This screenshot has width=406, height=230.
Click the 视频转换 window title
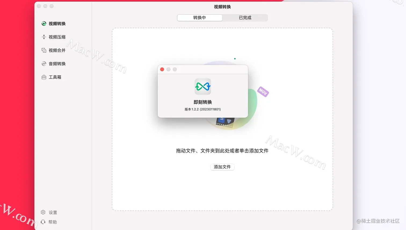pos(222,7)
